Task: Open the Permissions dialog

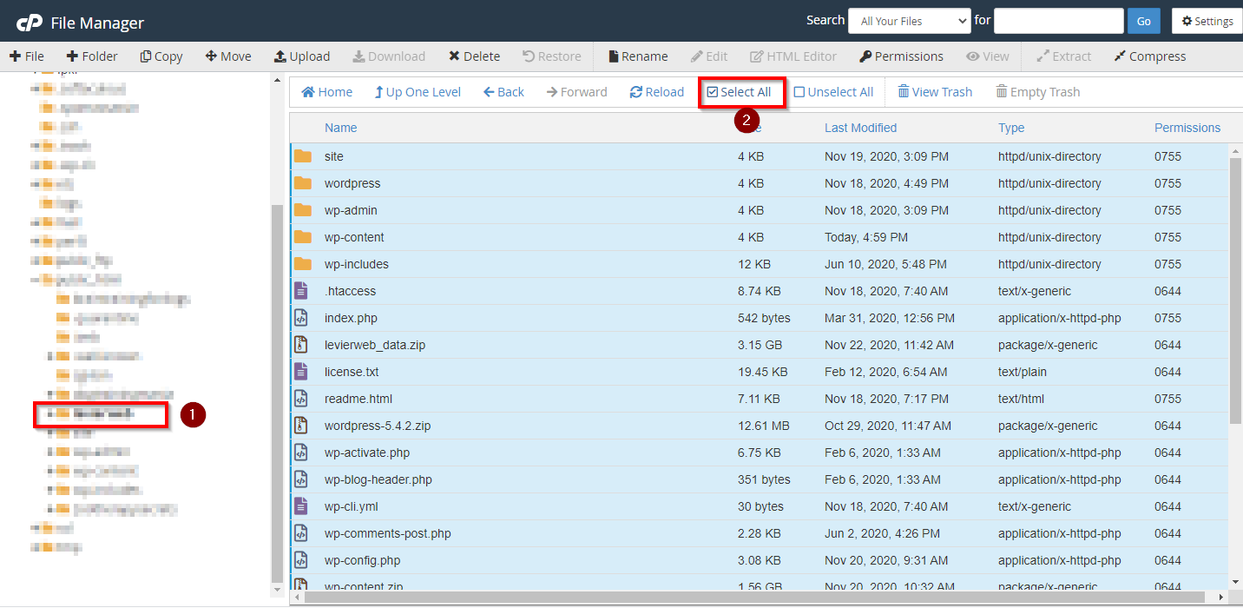Action: (x=901, y=56)
